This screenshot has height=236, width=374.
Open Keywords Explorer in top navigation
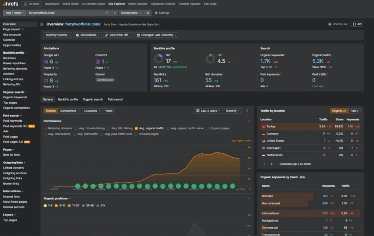pos(163,4)
